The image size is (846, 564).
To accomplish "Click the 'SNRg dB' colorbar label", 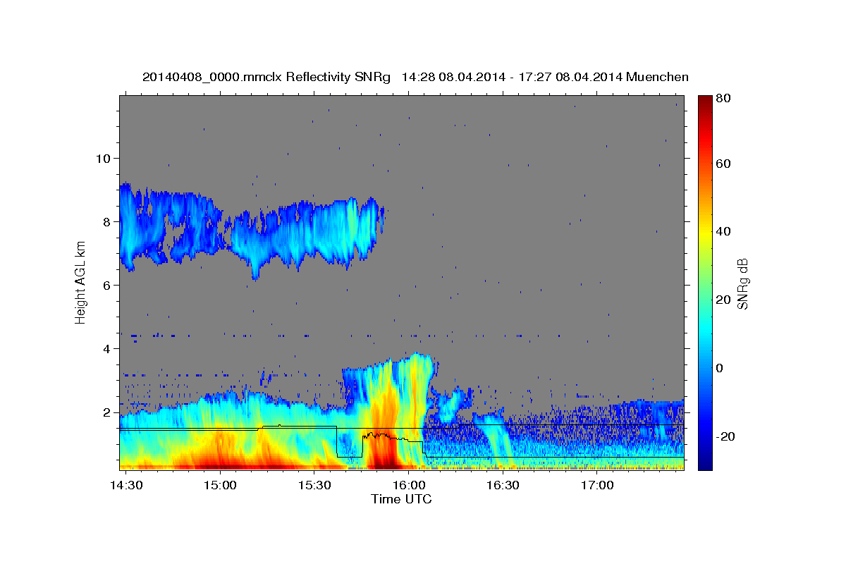I will (x=742, y=283).
